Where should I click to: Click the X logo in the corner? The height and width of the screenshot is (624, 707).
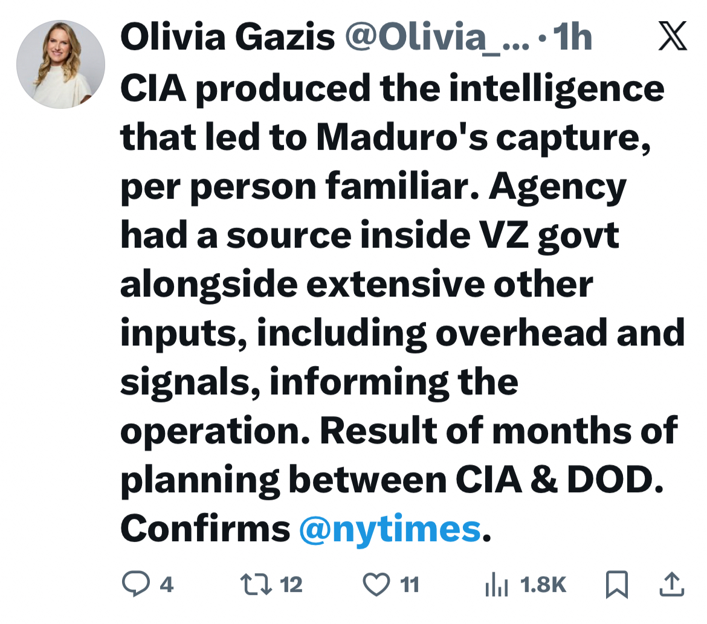click(671, 36)
